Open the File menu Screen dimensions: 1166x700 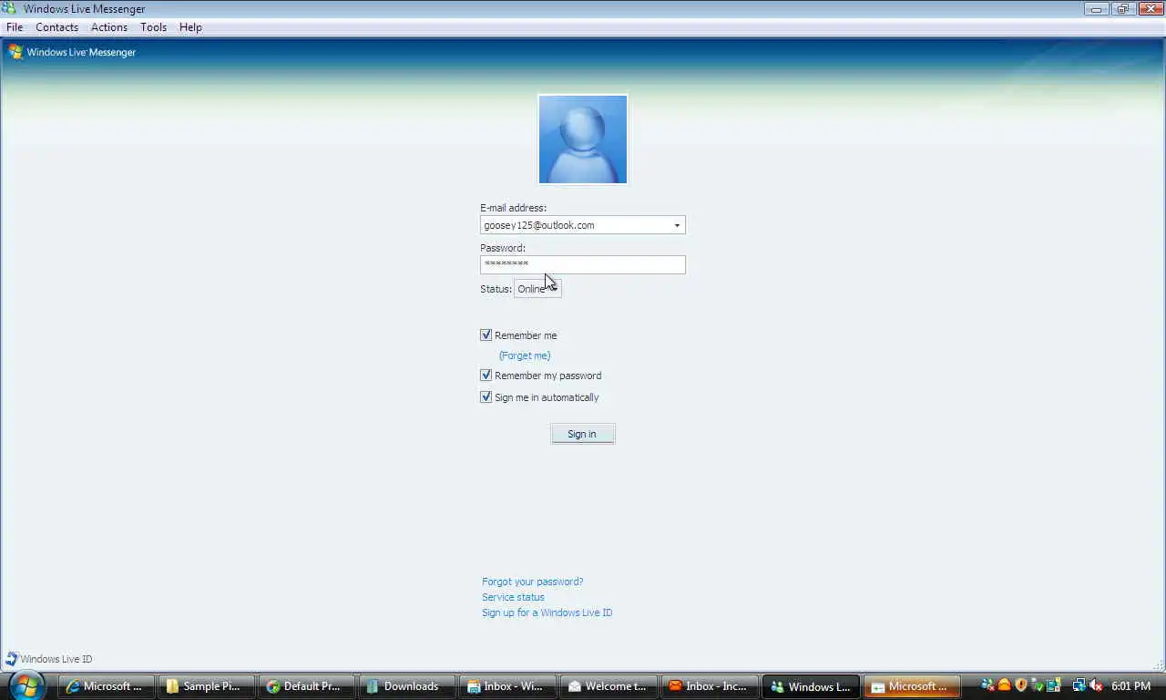click(x=15, y=27)
